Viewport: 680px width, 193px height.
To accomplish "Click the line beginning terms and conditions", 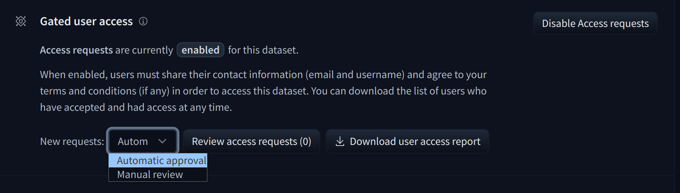I will [263, 91].
